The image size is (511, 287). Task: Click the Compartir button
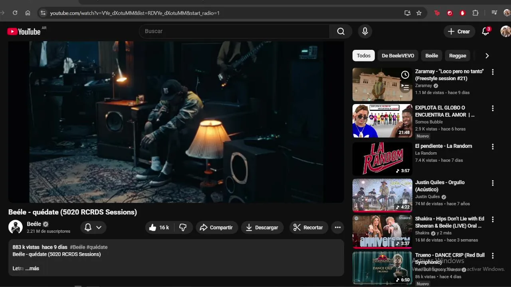(x=216, y=228)
